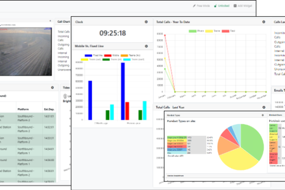
Task: Toggle the yellow Teams (out) legend entry
Action: tap(91, 59)
